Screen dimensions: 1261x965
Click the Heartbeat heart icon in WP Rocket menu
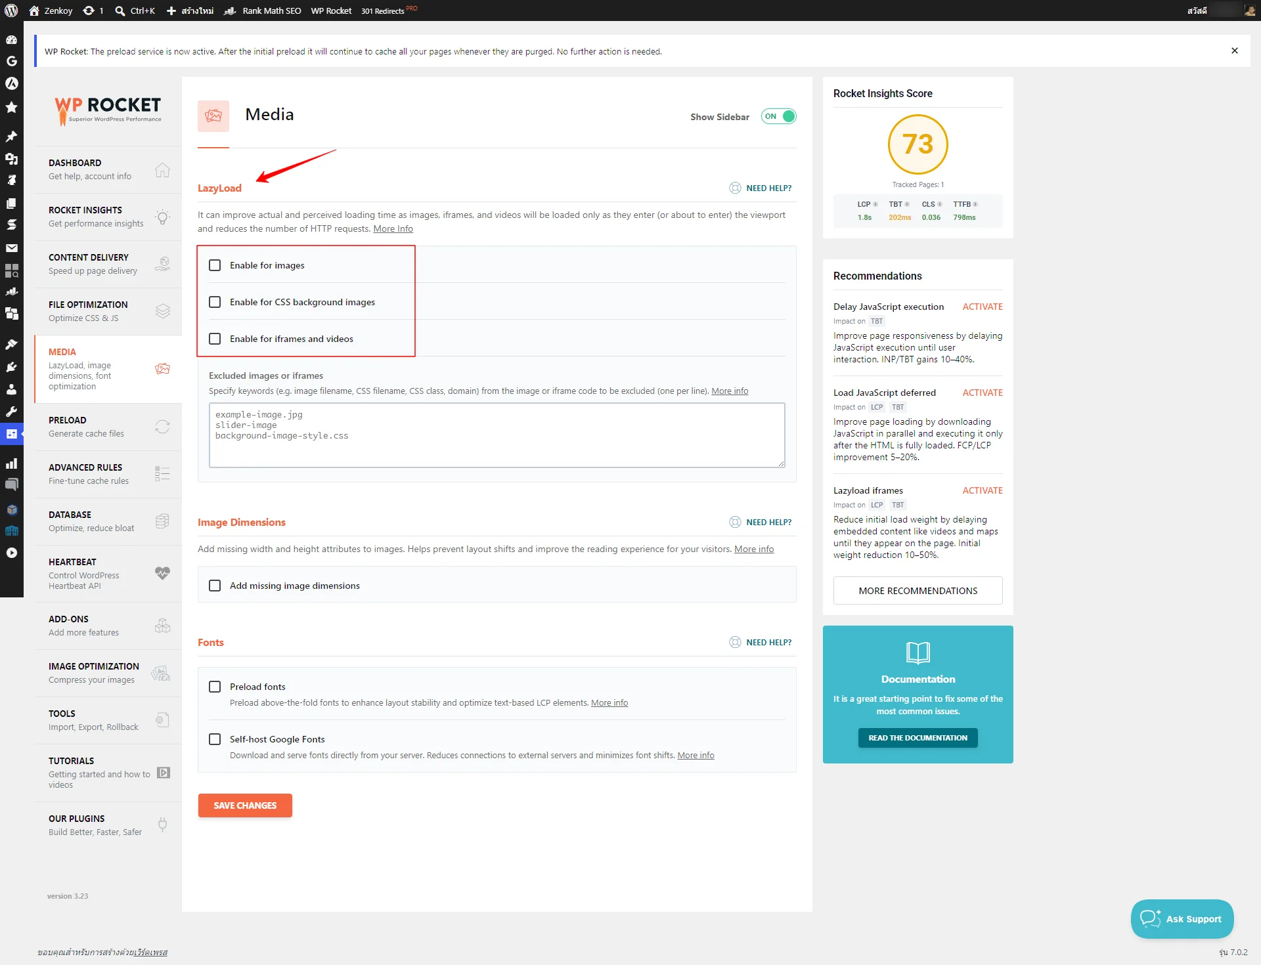162,573
